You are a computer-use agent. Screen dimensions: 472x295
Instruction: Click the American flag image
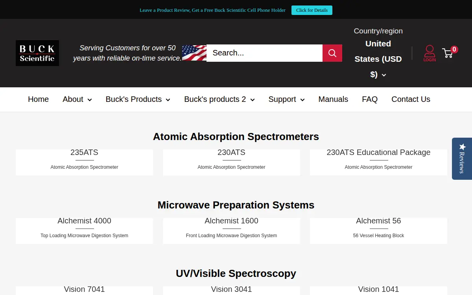coord(194,53)
